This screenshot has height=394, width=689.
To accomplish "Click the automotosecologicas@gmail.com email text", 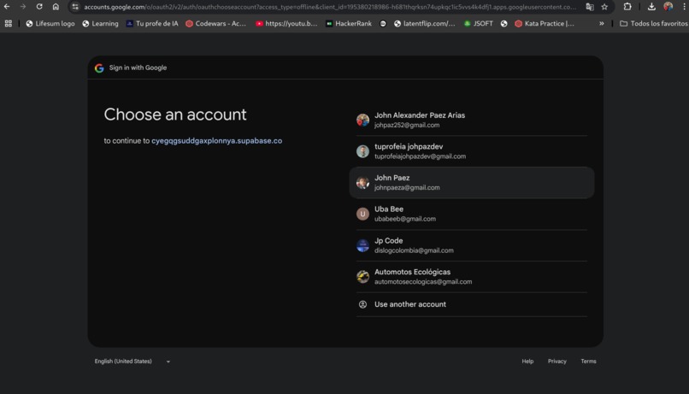I will 423,281.
